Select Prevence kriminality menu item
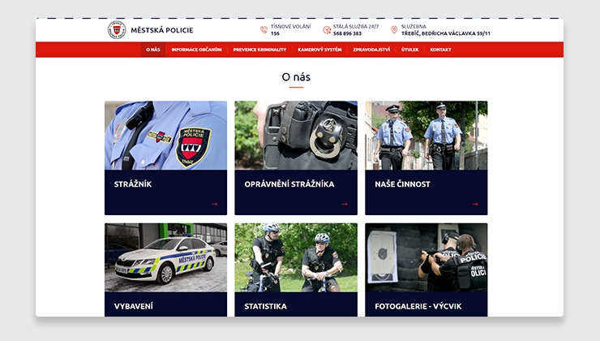The image size is (600, 341). [x=259, y=50]
